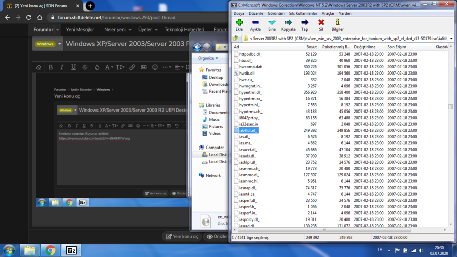Toggle bold in the forum editor toolbar
The height and width of the screenshot is (257, 457).
pyautogui.click(x=51, y=67)
